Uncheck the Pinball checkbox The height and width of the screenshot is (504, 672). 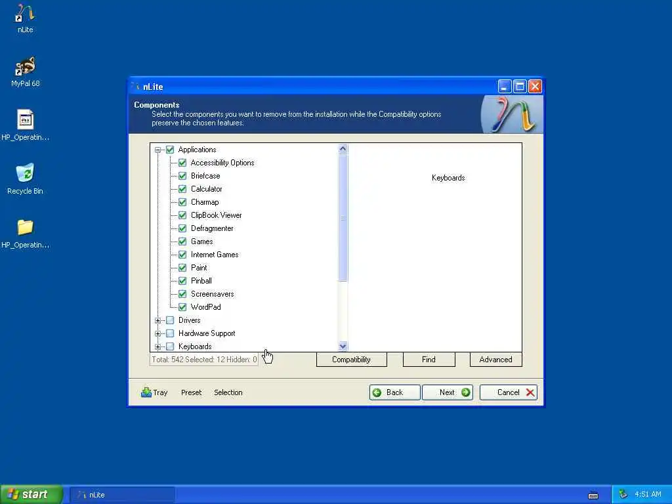click(182, 281)
